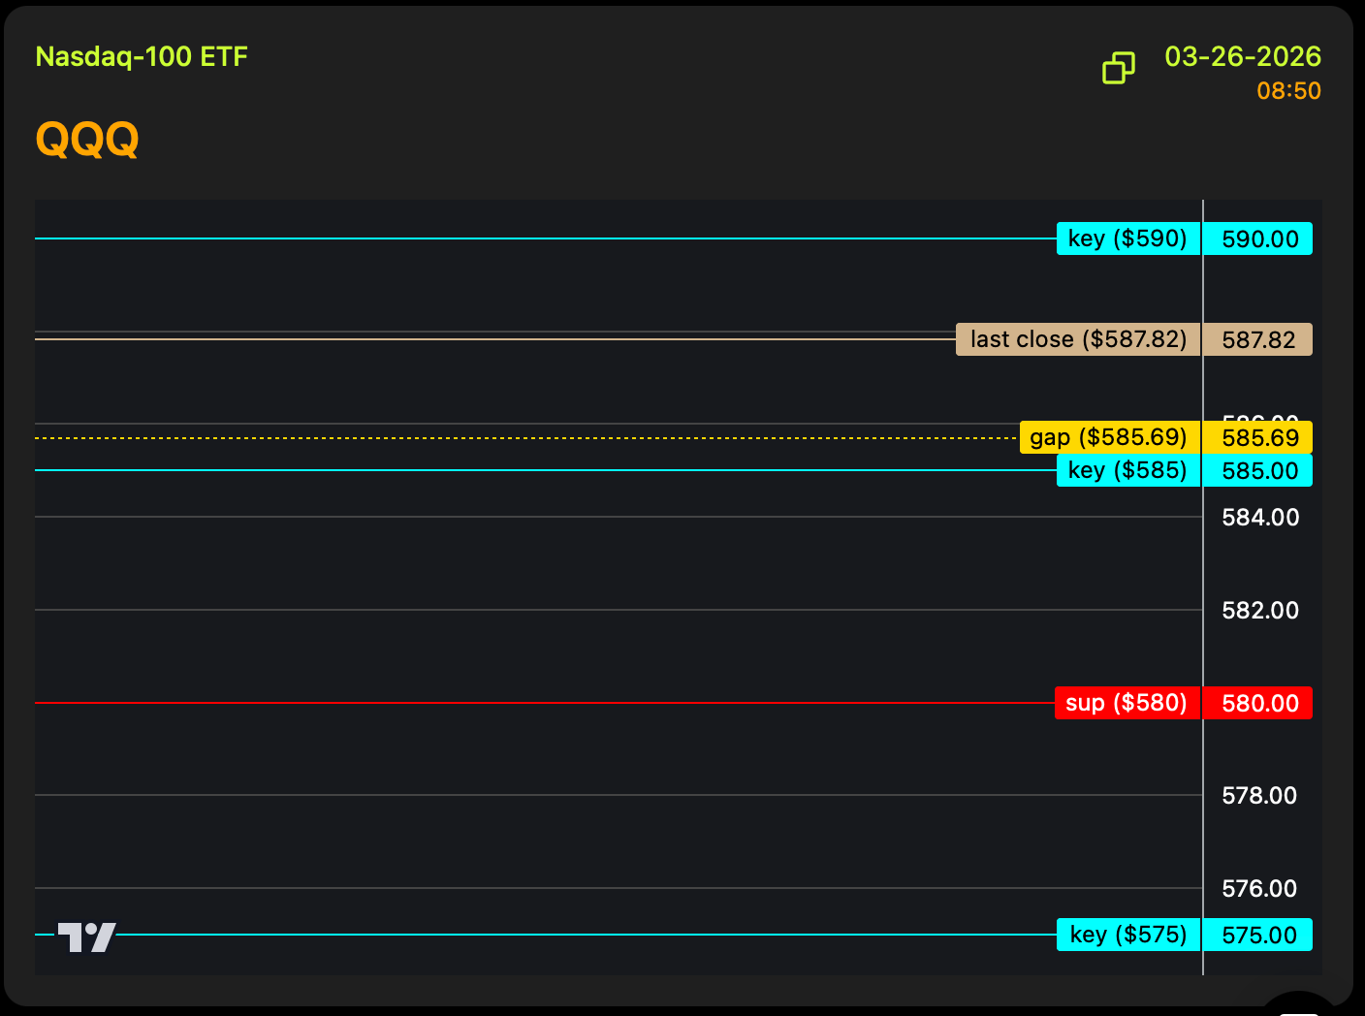Click the 590.00 price axis tag
The height and width of the screenshot is (1016, 1365).
(x=1258, y=238)
